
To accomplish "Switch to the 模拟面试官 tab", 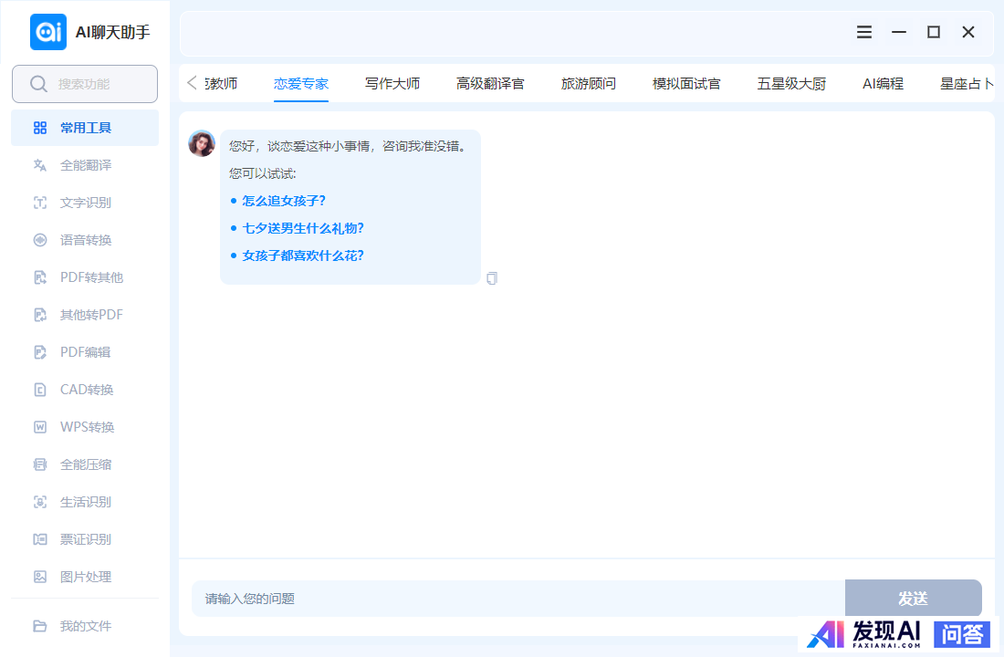I will (686, 84).
